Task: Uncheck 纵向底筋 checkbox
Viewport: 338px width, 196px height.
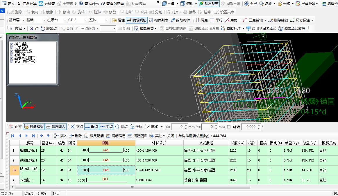Action: (12, 48)
